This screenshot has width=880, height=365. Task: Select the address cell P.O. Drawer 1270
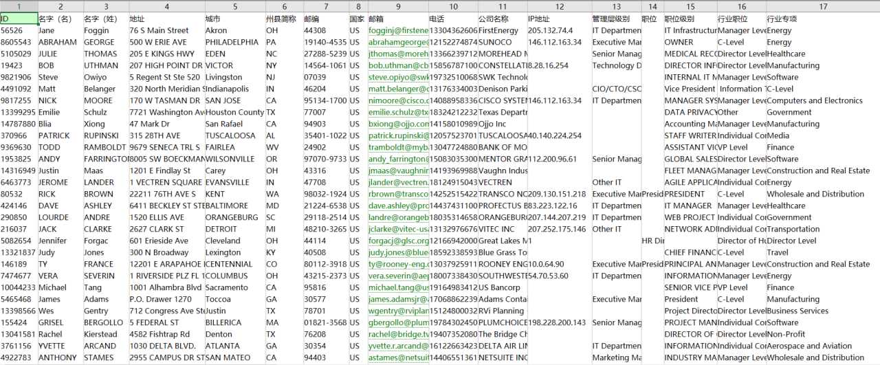pos(166,299)
